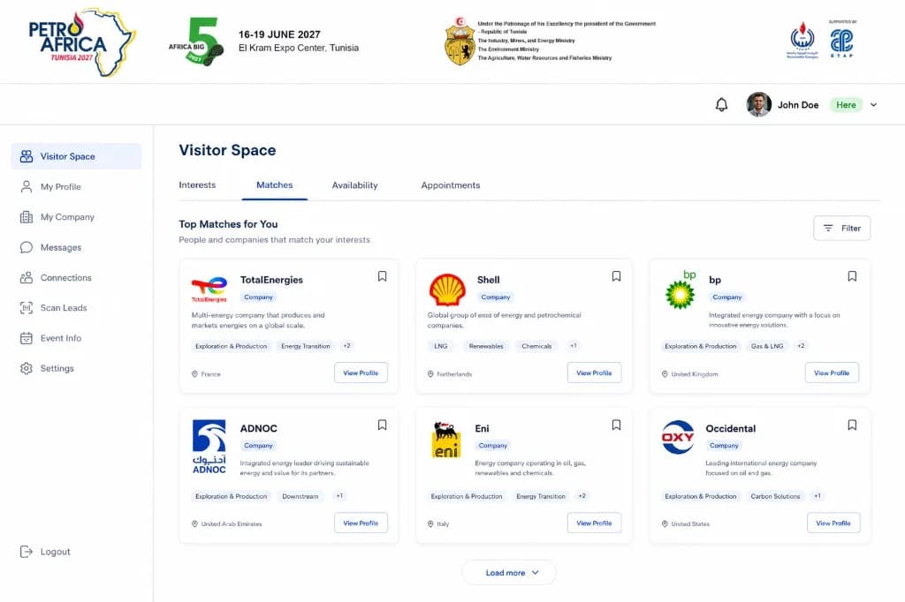
Task: Click the Downstream tag on ADNOC
Action: tap(300, 496)
